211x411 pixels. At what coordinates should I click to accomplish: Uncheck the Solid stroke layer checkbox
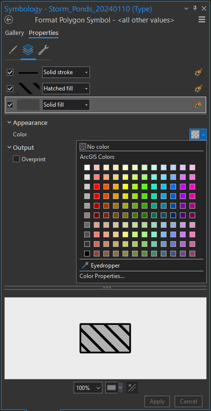(10, 72)
